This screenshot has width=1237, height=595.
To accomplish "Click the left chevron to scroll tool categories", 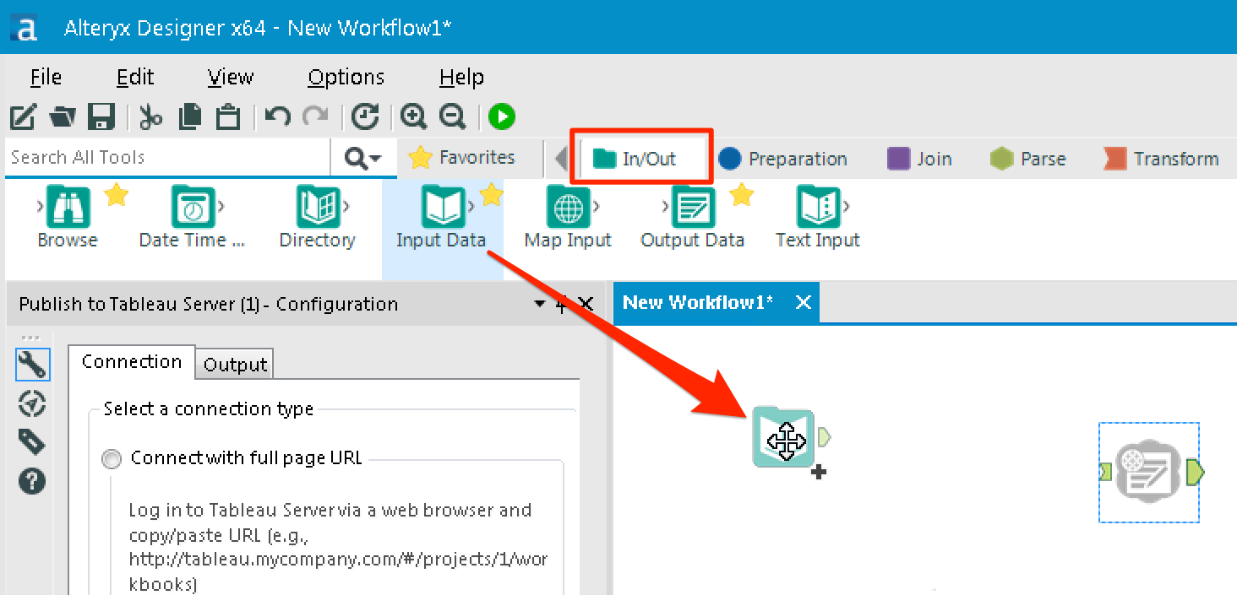I will tap(562, 157).
